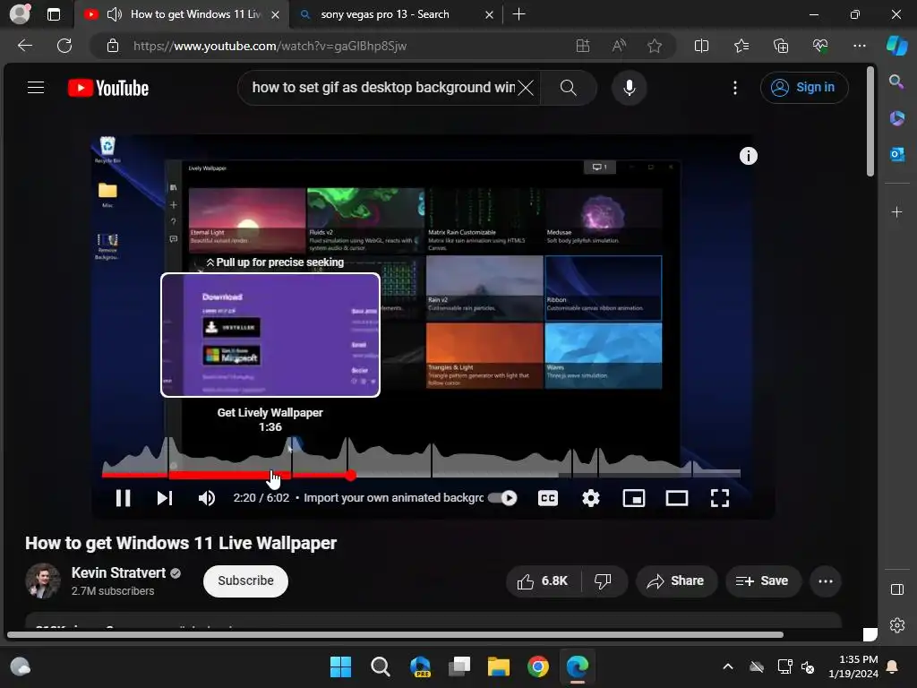Toggle the sidebar visibility button
917x688 pixels.
pyautogui.click(x=897, y=589)
